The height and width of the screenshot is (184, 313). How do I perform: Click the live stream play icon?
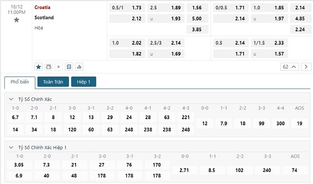click(59, 67)
